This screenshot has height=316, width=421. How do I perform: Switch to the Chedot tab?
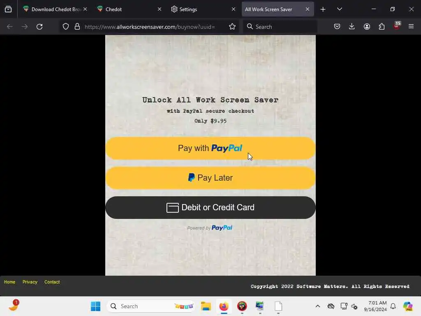tap(129, 9)
